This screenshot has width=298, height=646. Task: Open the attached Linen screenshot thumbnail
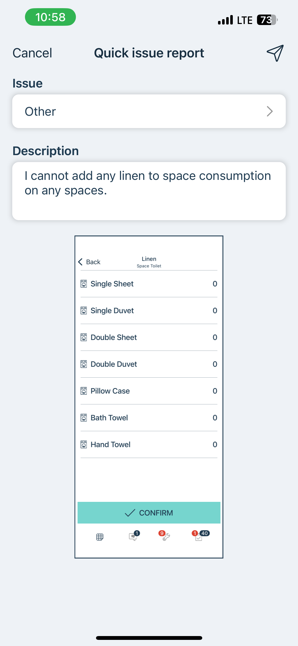tap(149, 397)
